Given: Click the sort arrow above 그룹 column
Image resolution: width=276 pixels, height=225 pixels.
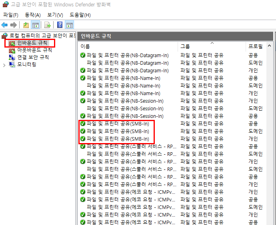Looking at the screenshot, I should [x=212, y=43].
